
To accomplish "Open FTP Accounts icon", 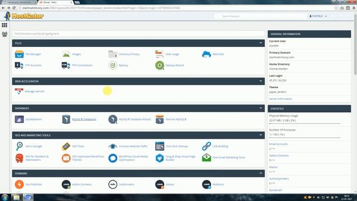I will [19, 65].
